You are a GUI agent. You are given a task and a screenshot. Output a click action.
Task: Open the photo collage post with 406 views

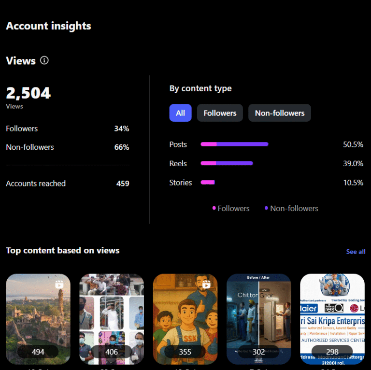tap(112, 319)
